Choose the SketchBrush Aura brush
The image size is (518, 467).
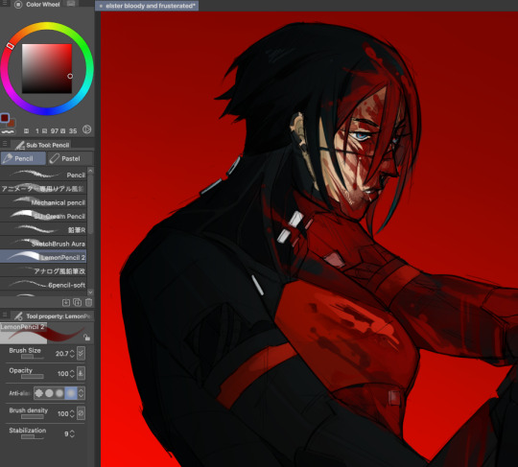coord(43,244)
